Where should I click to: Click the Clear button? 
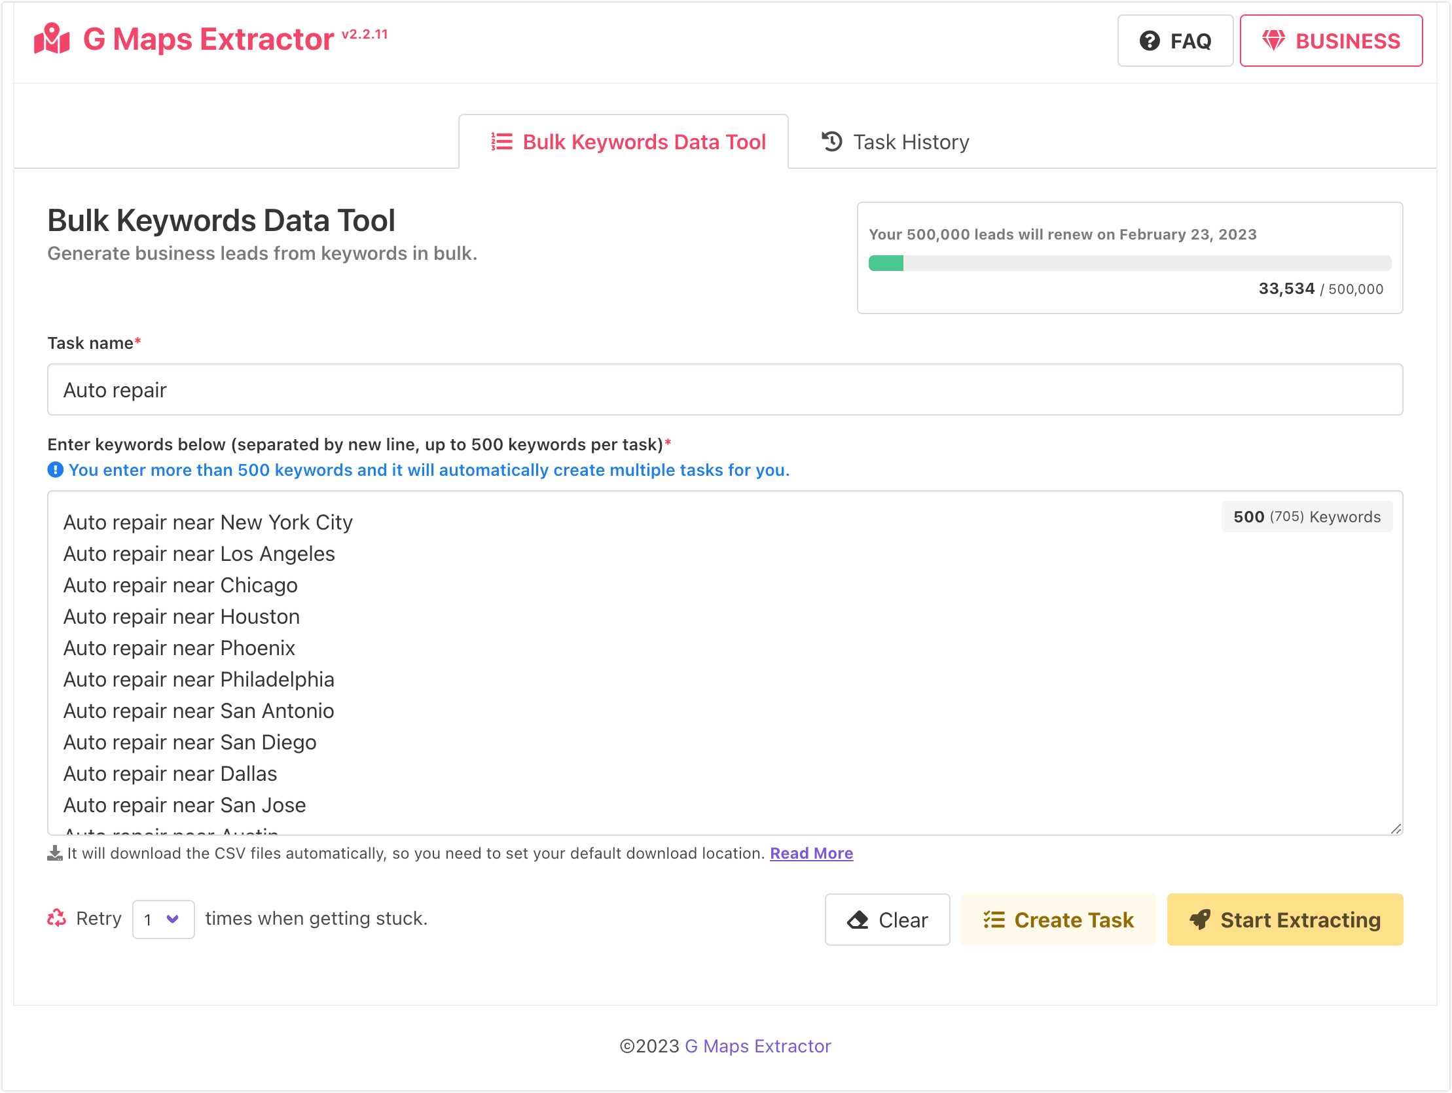[887, 920]
